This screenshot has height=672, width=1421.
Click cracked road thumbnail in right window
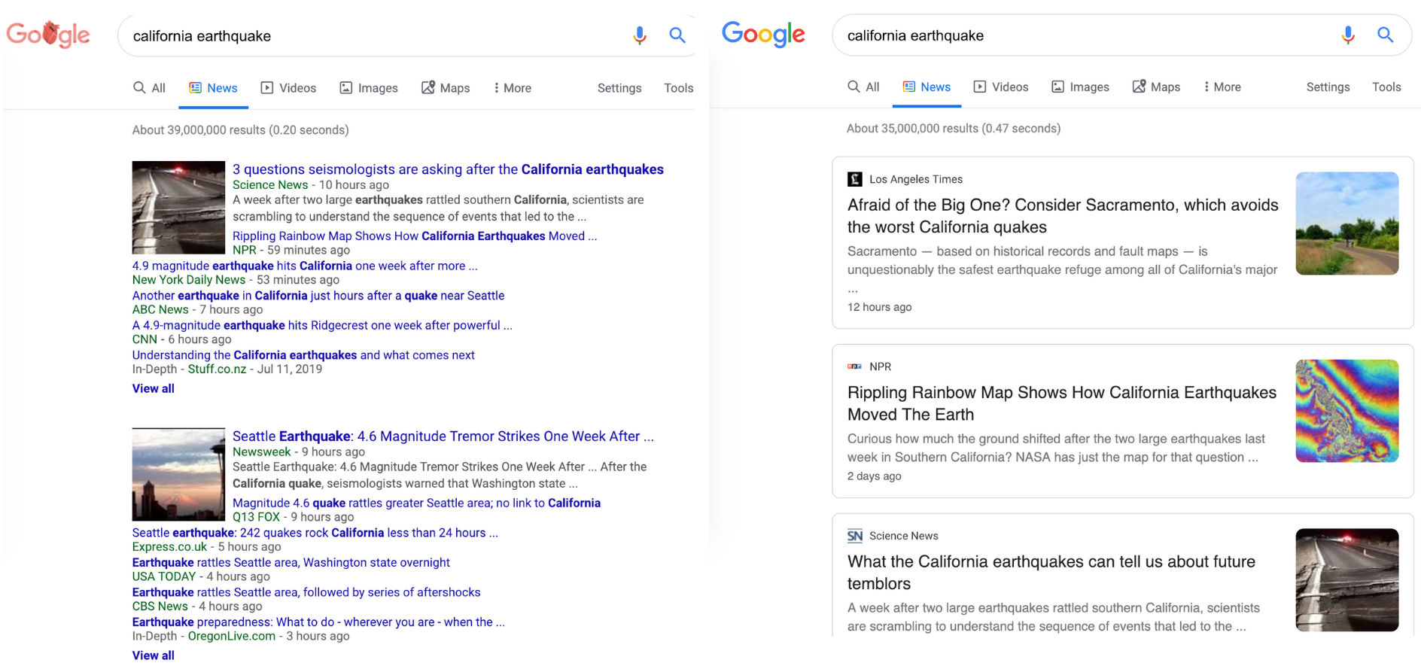pyautogui.click(x=1347, y=580)
